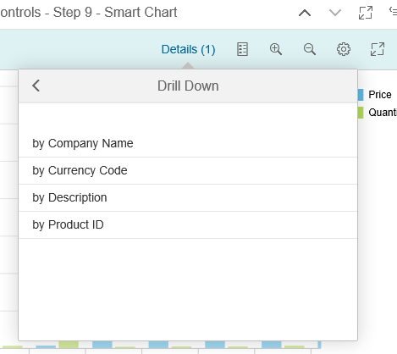The image size is (397, 354).
Task: Drill down by Product ID
Action: [x=188, y=225]
